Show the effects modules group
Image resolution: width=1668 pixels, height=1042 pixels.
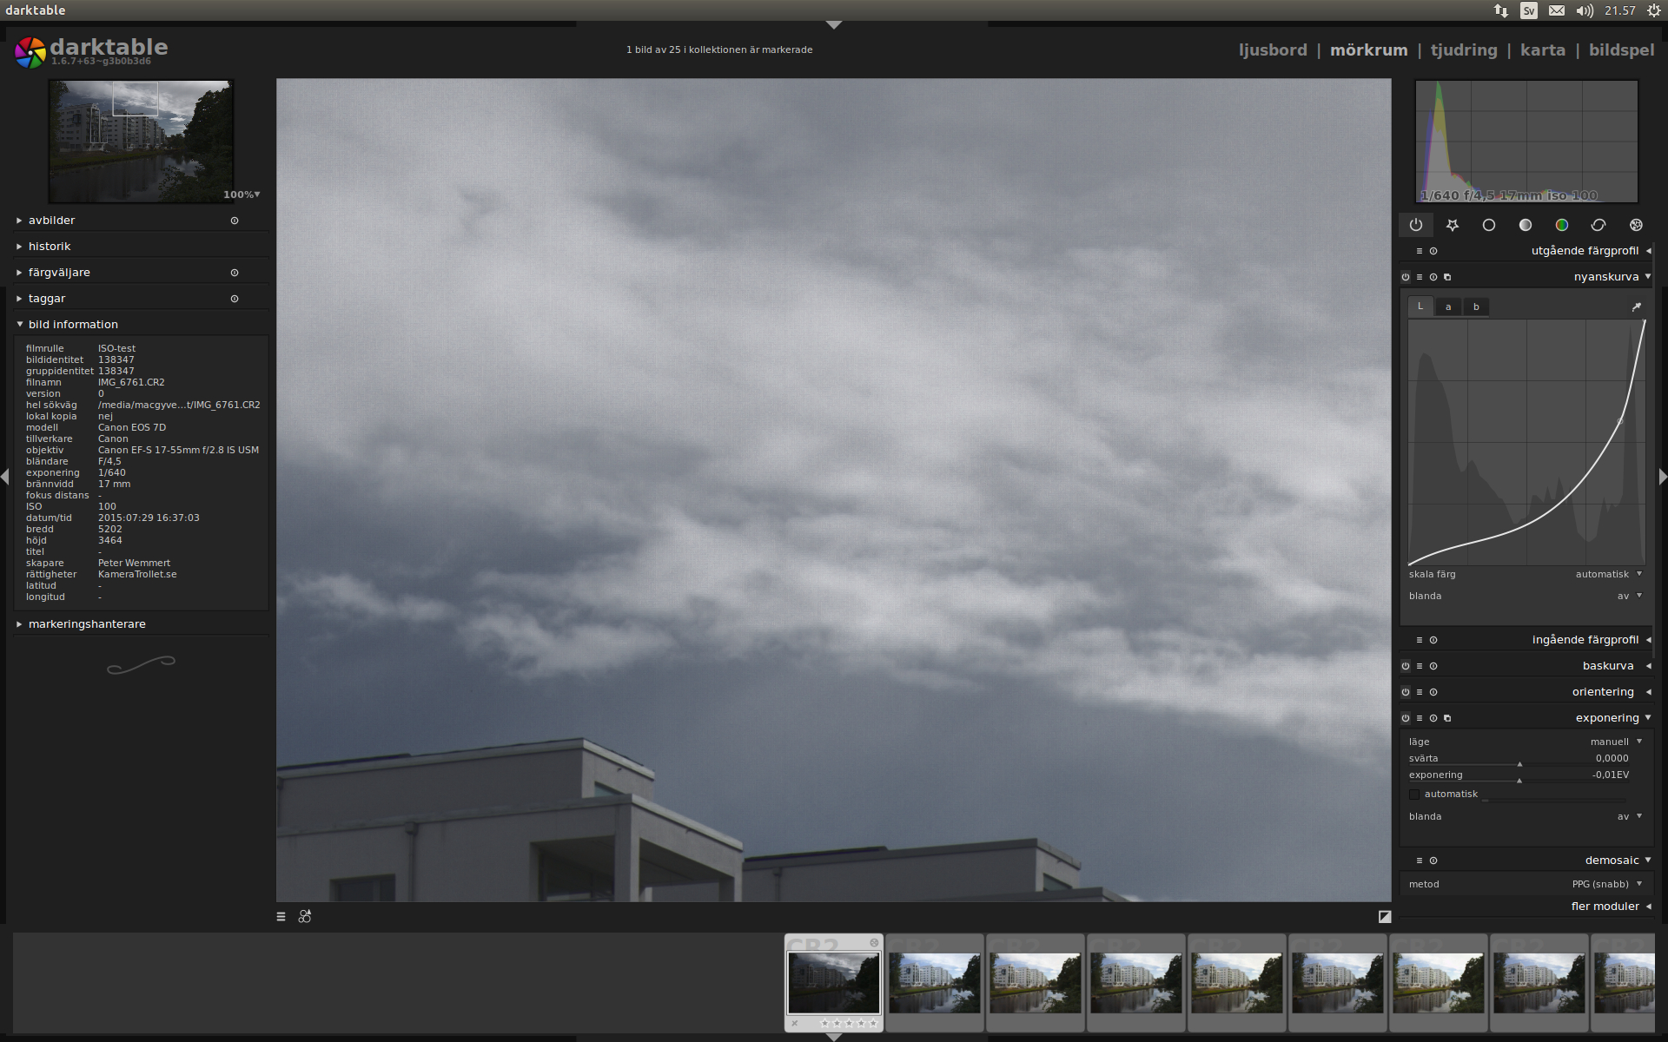(1636, 225)
